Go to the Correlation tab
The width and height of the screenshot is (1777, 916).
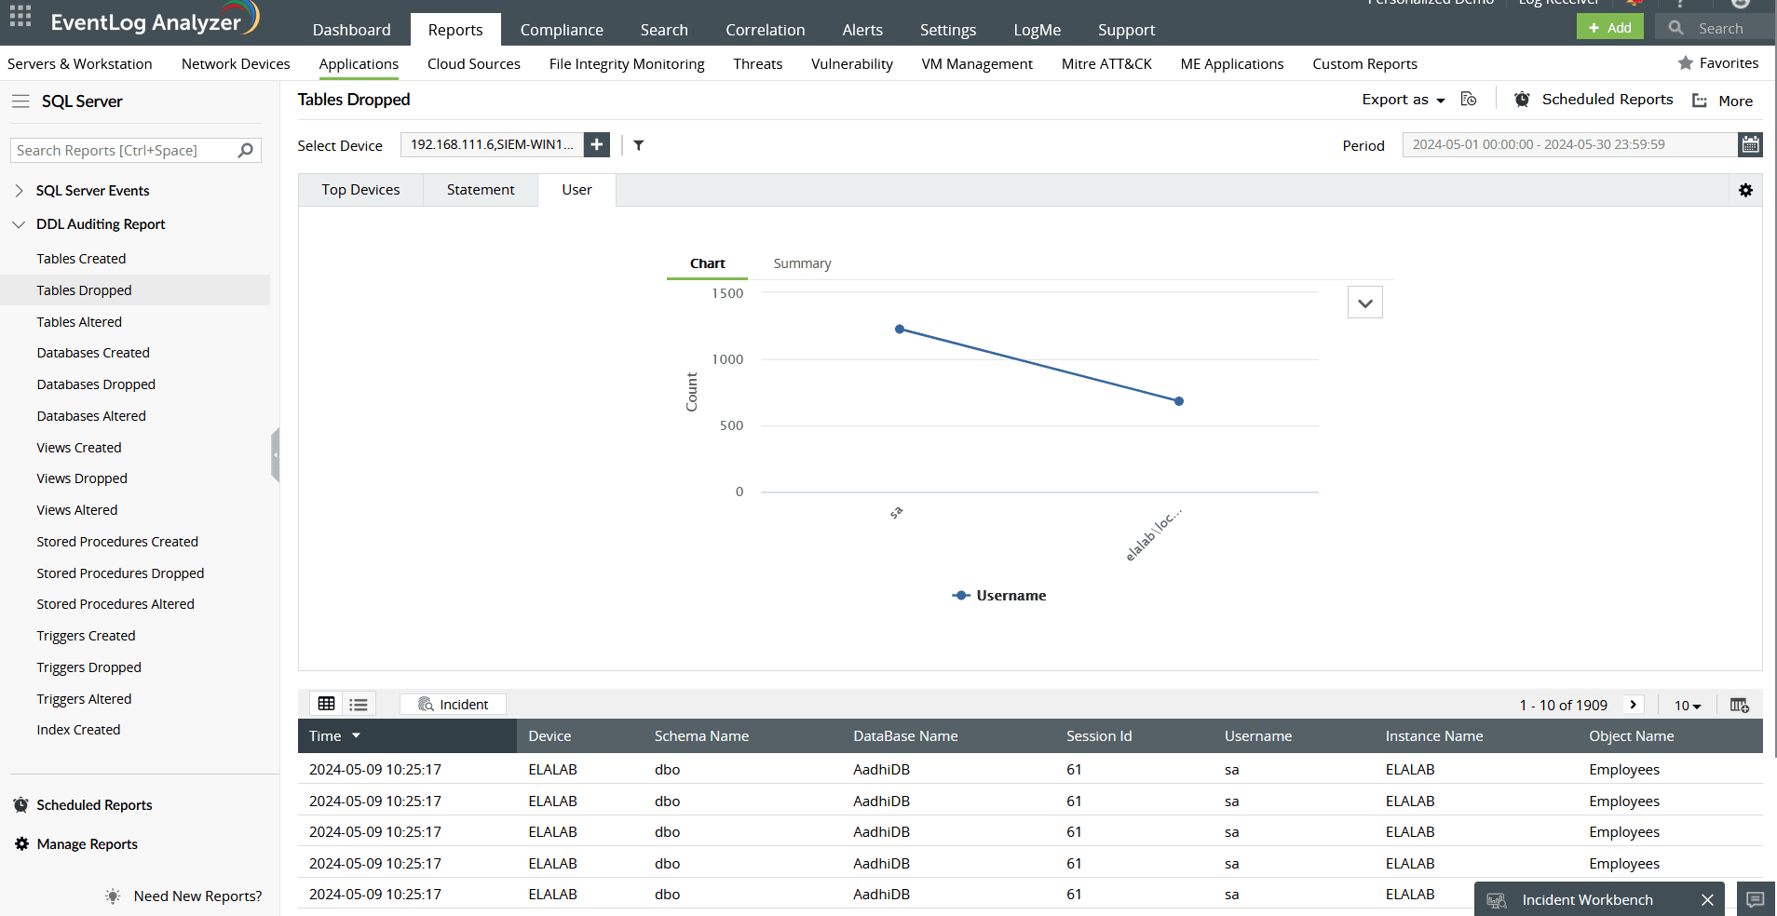point(766,30)
